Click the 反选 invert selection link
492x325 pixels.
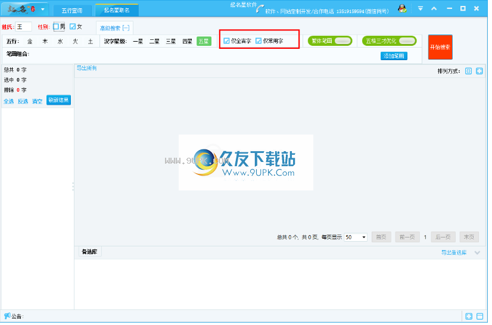(23, 102)
